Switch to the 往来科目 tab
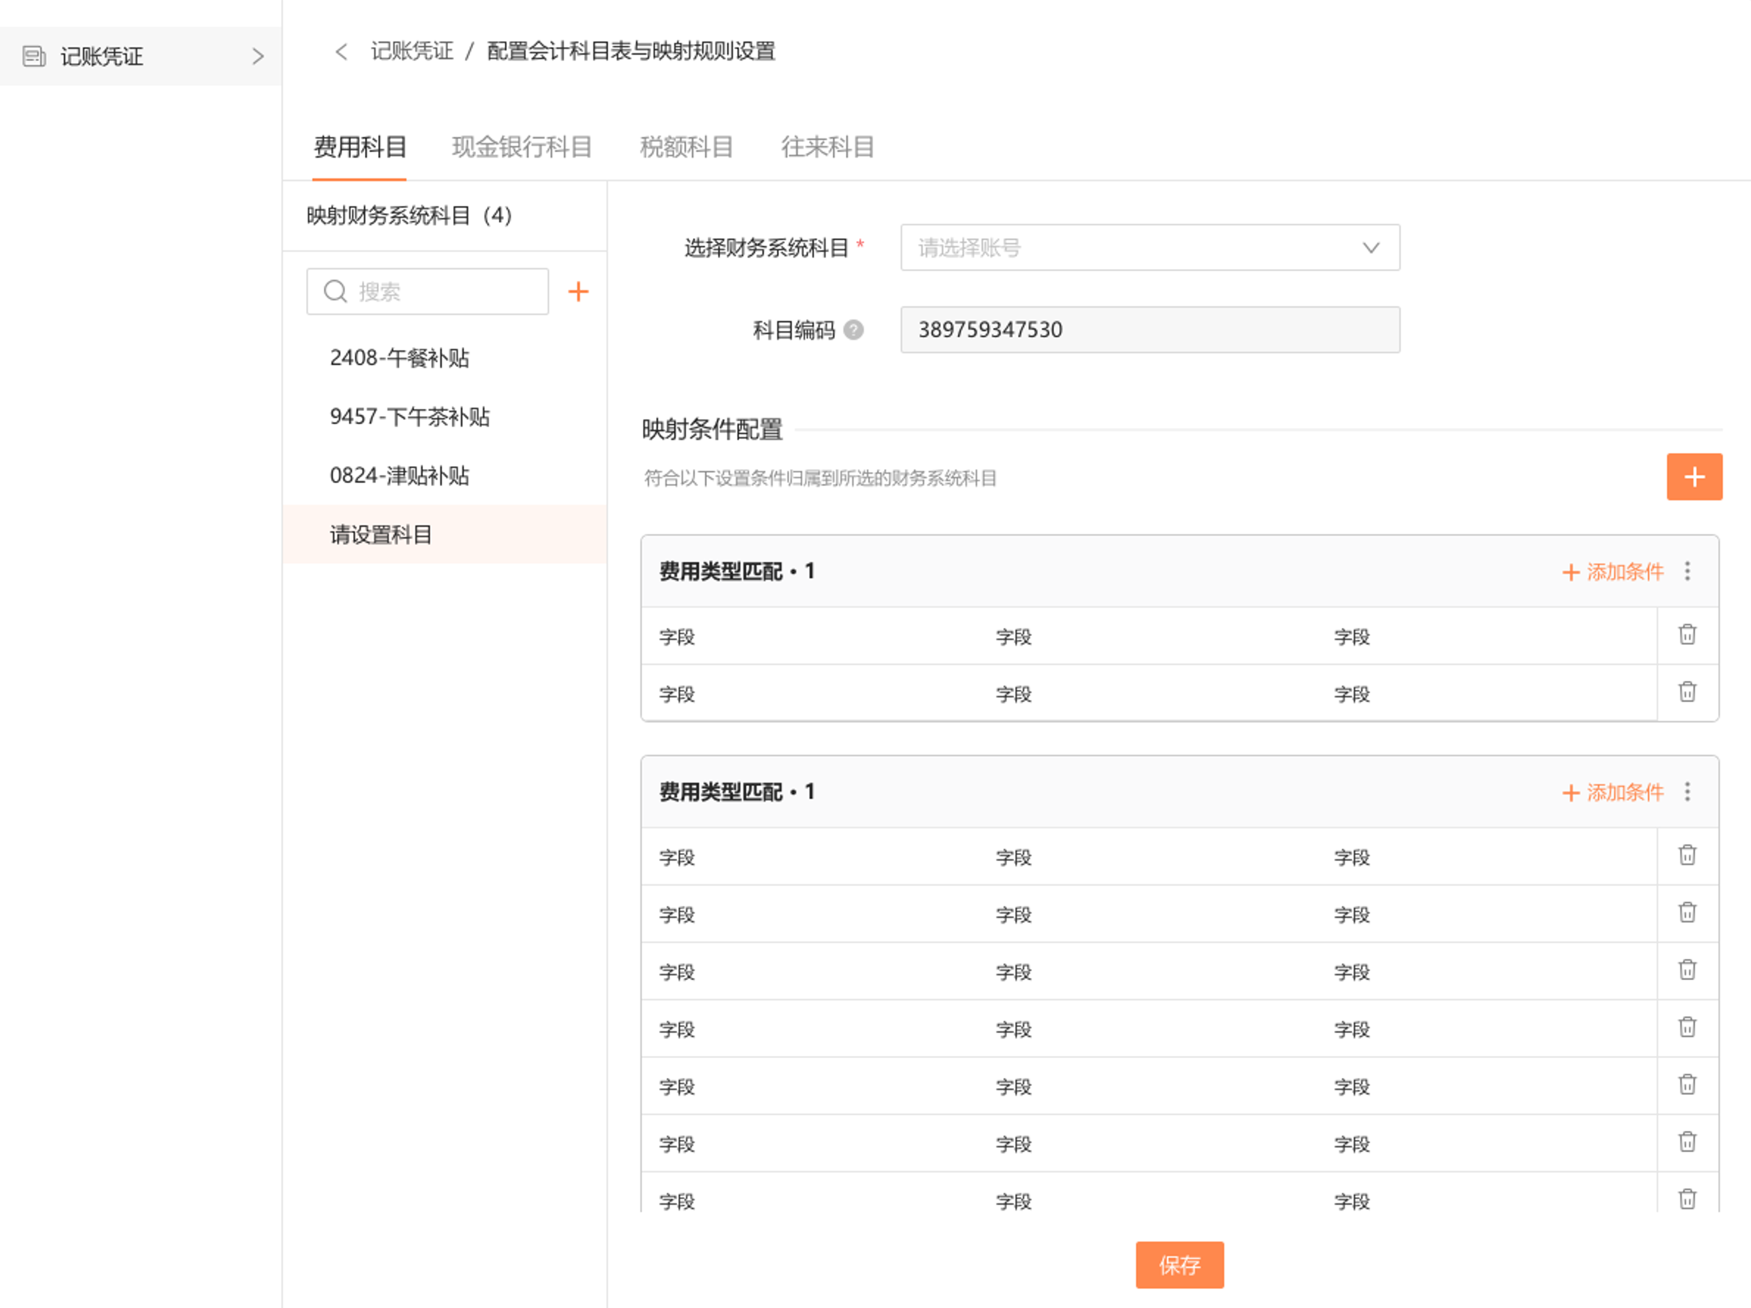 point(826,146)
